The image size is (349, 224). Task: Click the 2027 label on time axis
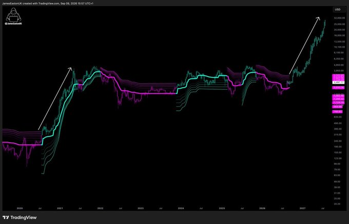(x=302, y=209)
